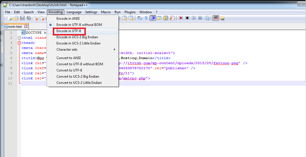Open the Plugins menu
The image size is (306, 157).
(x=130, y=12)
